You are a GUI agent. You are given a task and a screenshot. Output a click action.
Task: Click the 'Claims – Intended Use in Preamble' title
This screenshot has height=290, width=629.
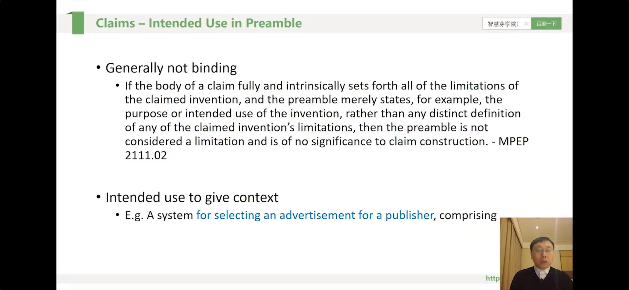199,23
